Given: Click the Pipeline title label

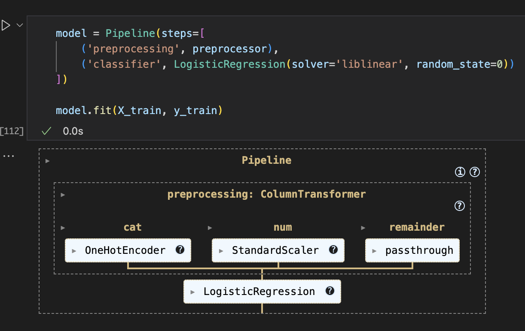Looking at the screenshot, I should click(266, 160).
